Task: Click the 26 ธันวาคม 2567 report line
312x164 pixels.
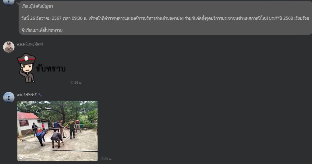Action: (165, 18)
